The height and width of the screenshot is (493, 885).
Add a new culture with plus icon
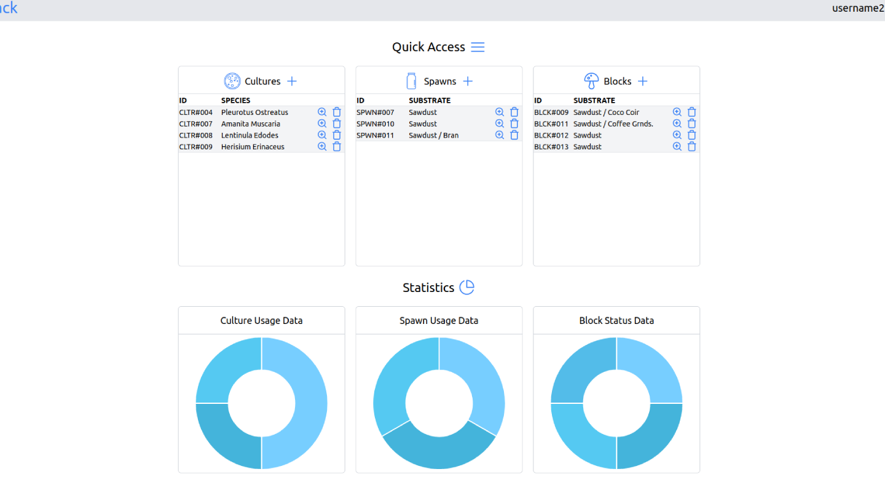coord(292,81)
